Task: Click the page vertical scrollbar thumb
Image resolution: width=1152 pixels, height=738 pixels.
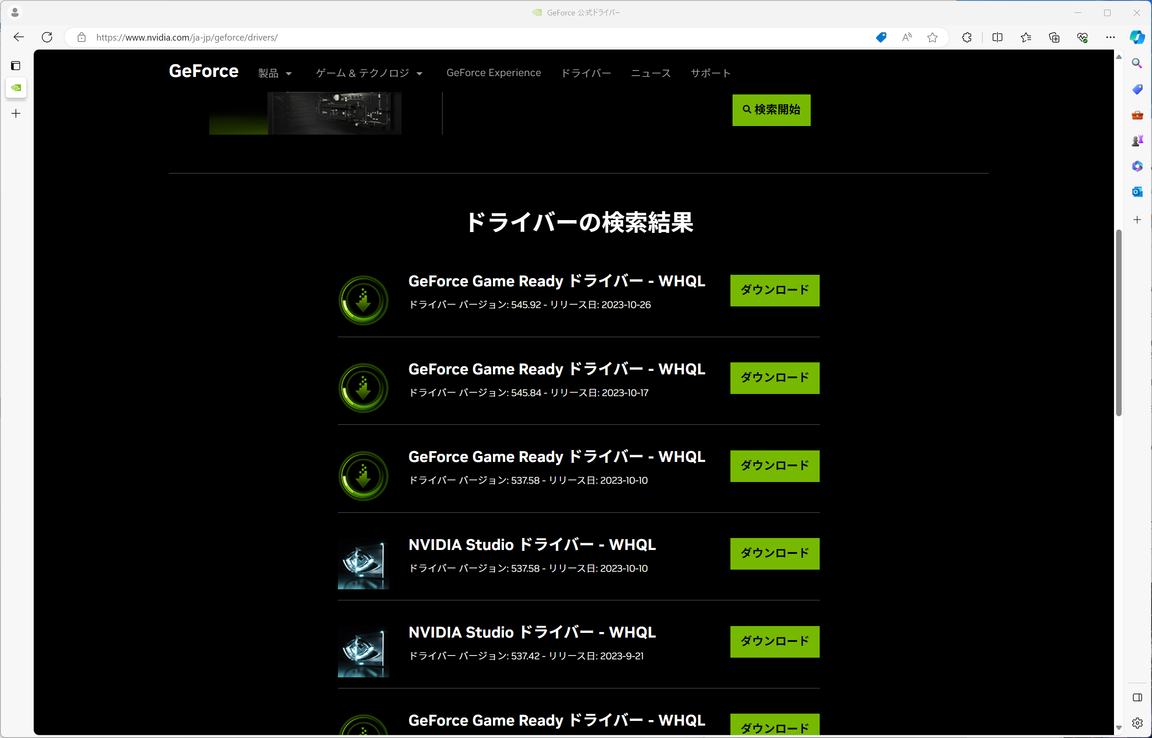Action: [1119, 323]
